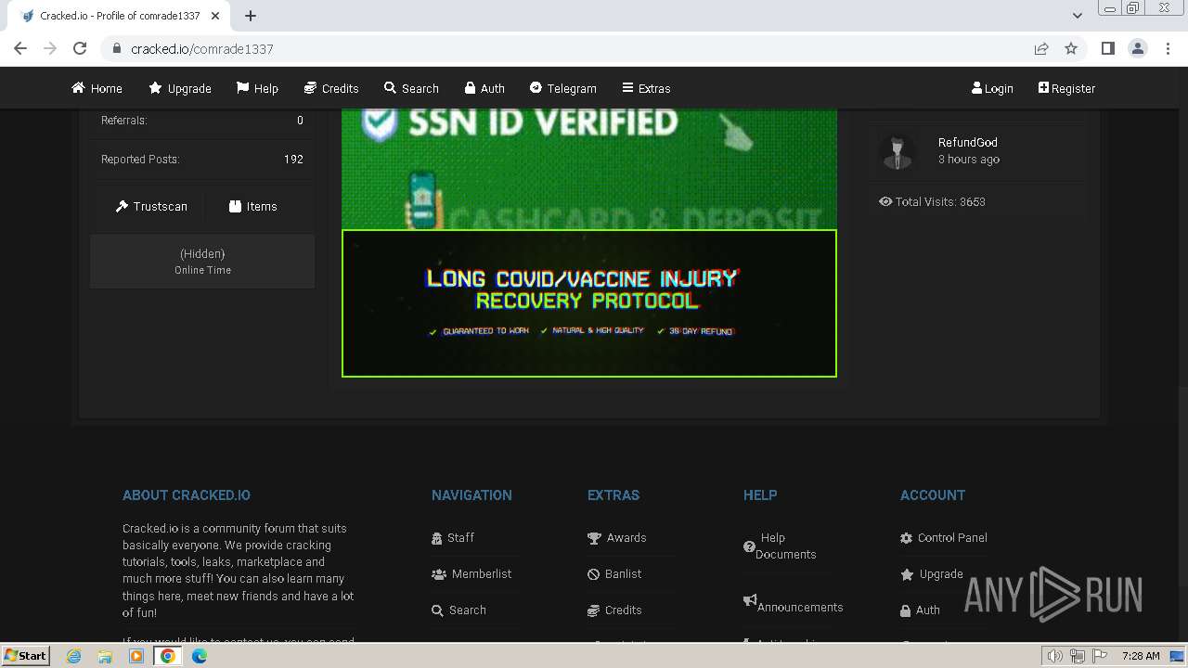The height and width of the screenshot is (668, 1188).
Task: Open the RefundGod profile link
Action: pos(968,142)
